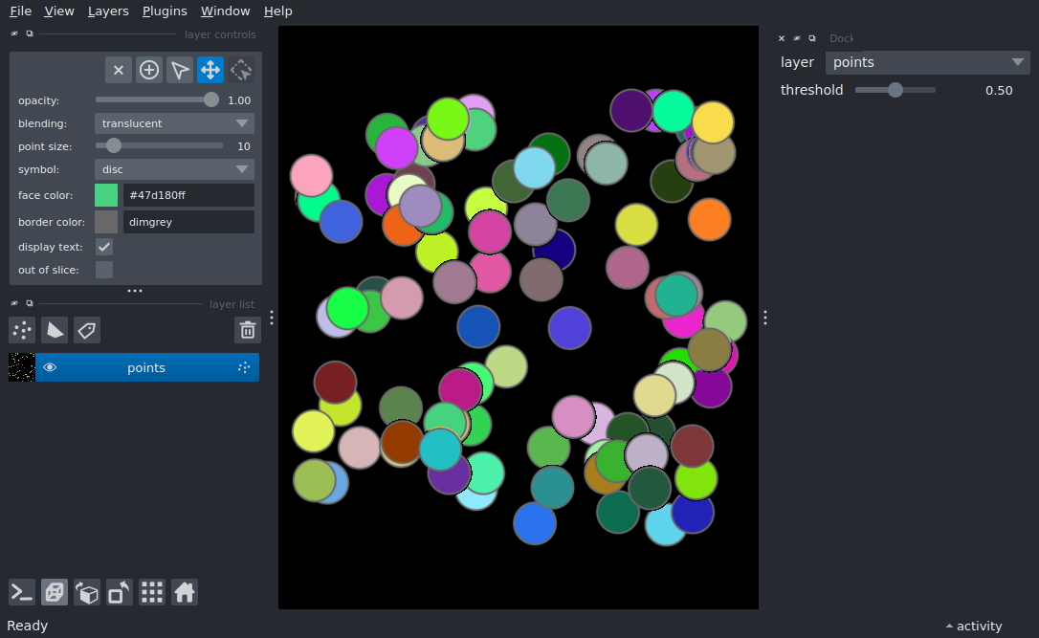Screen dimensions: 1039x638
Task: Activate the select points tool
Action: [x=180, y=70]
